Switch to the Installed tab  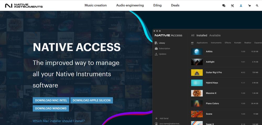click(202, 35)
